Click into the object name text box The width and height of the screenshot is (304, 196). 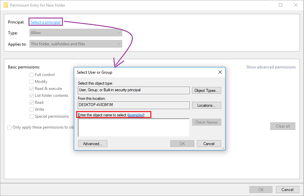(x=133, y=128)
